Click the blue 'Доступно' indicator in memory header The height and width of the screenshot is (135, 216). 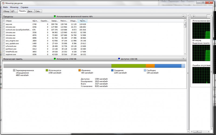[119, 59]
